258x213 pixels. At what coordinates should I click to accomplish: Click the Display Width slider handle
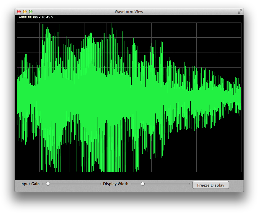tap(143, 184)
